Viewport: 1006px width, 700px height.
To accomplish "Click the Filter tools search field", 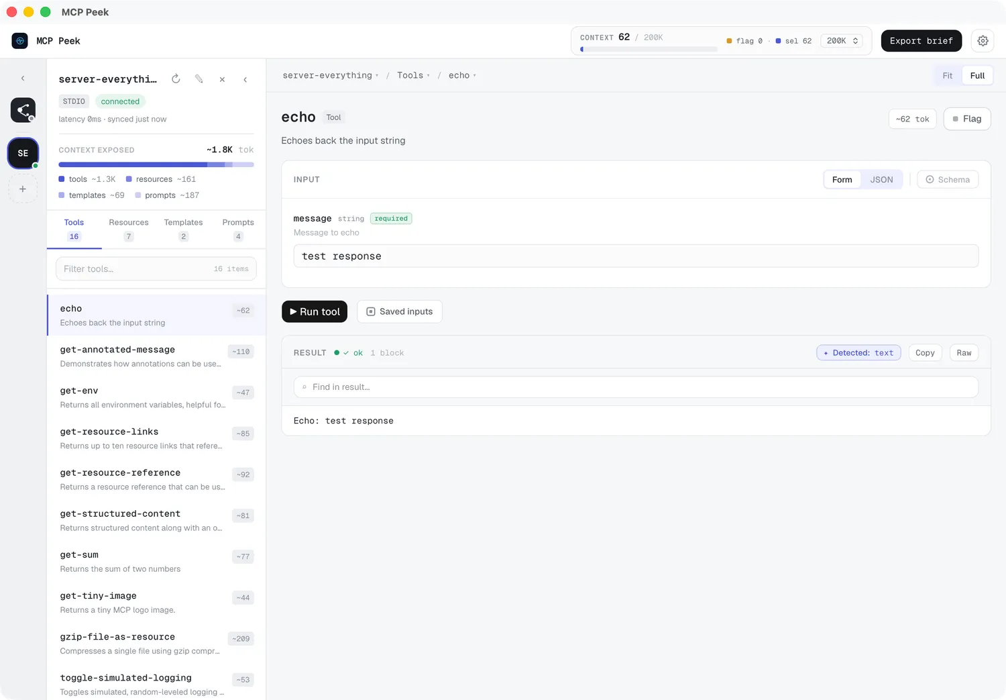I will tap(156, 268).
